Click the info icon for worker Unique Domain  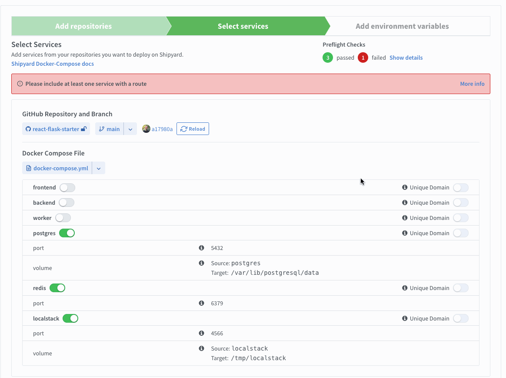coord(405,218)
